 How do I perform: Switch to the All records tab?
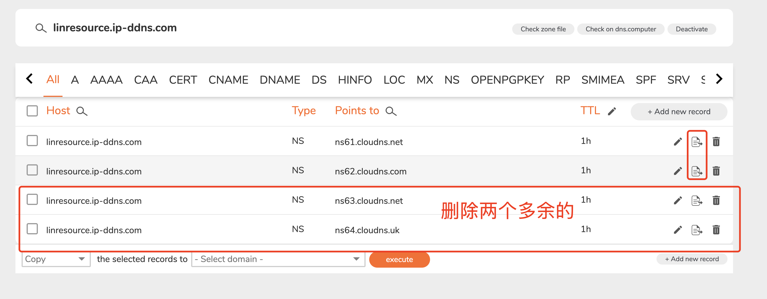pyautogui.click(x=53, y=80)
